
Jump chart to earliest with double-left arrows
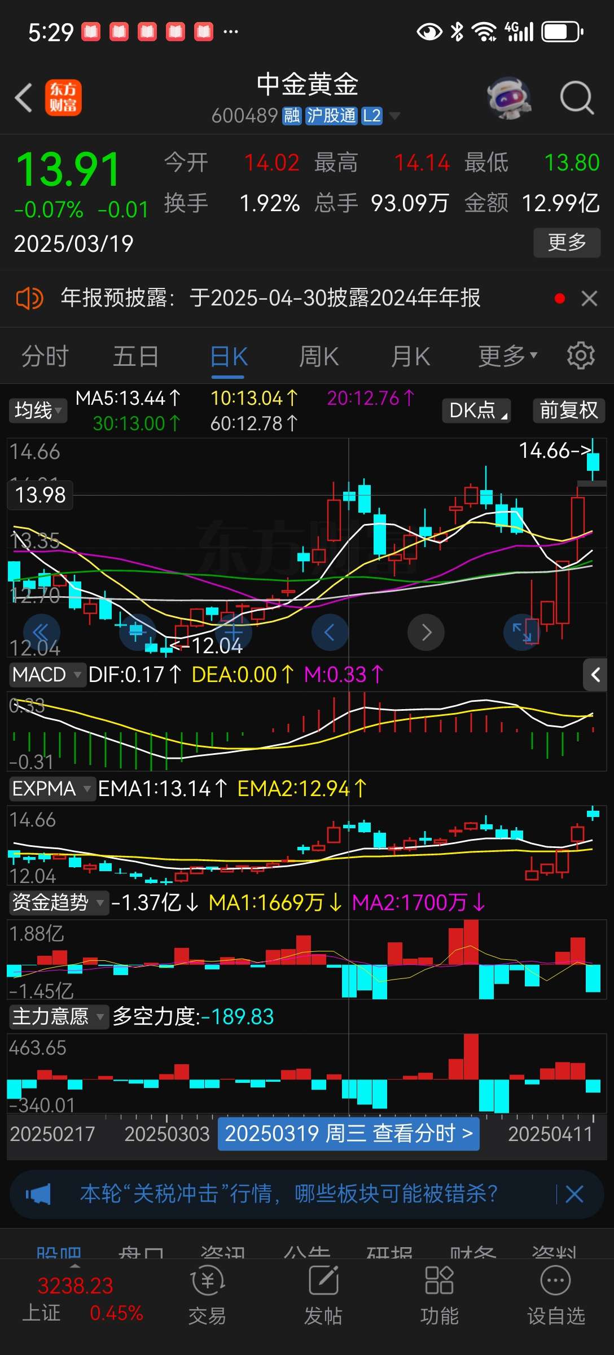41,632
